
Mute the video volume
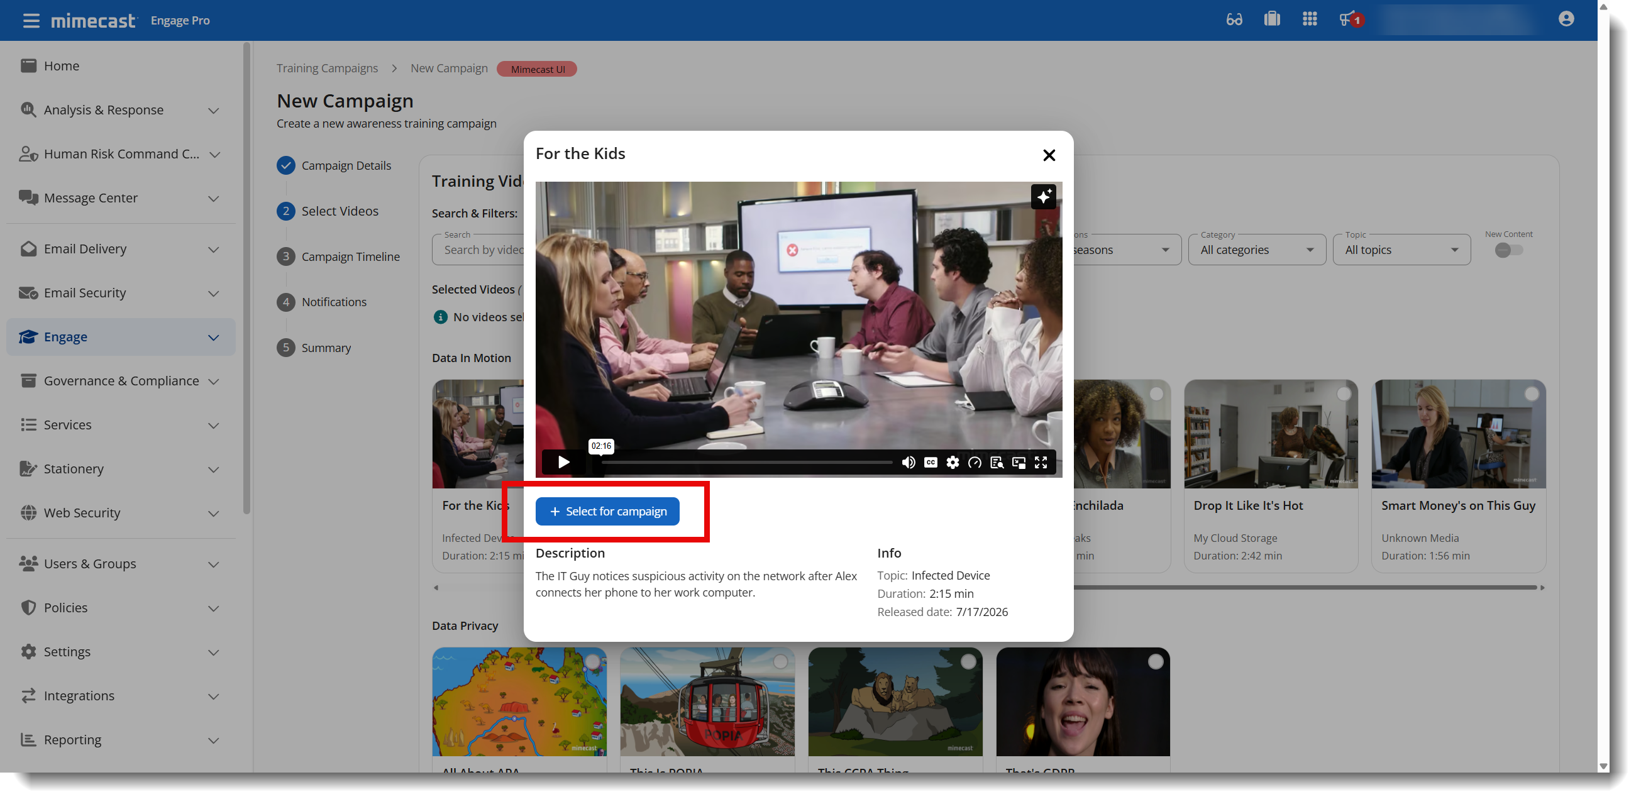(x=909, y=462)
